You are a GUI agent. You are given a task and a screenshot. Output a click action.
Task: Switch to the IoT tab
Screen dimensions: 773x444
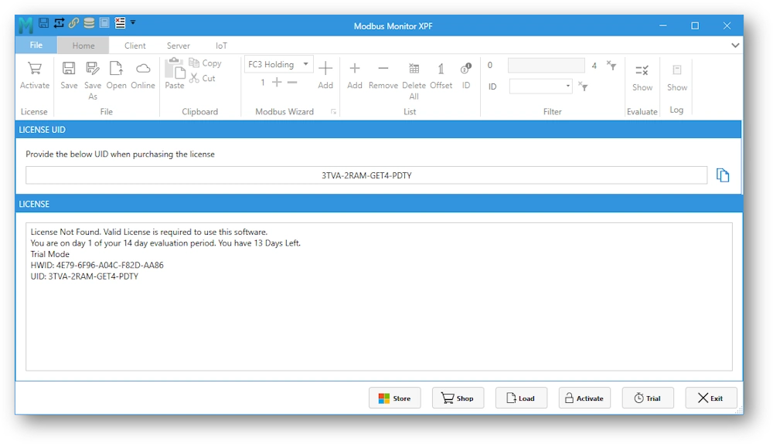221,46
